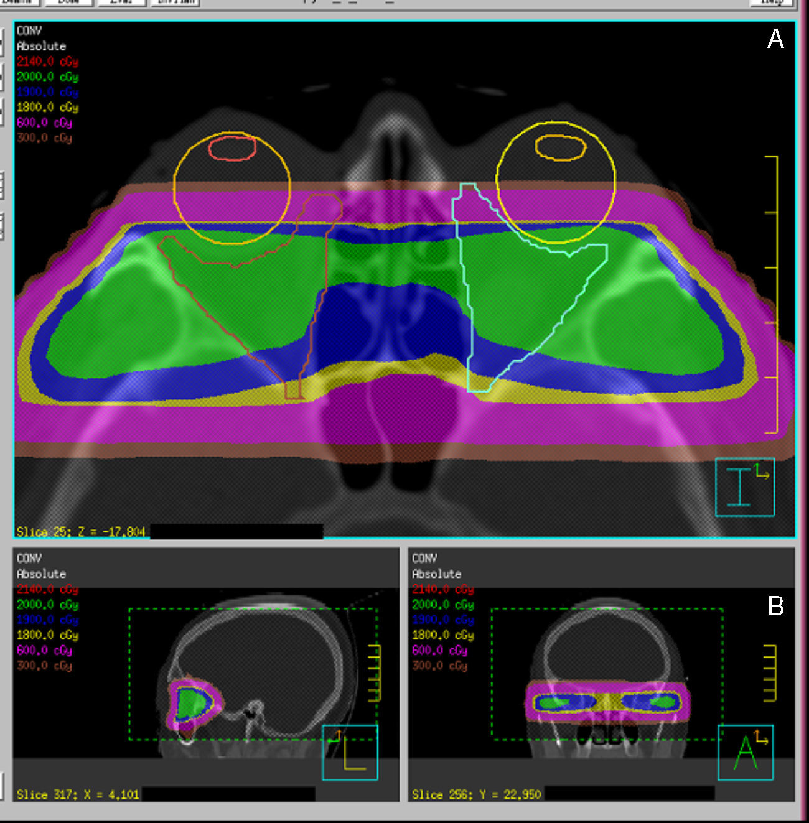The width and height of the screenshot is (809, 823).
Task: Click the yellow ruler scale in axial view
Action: point(772,294)
